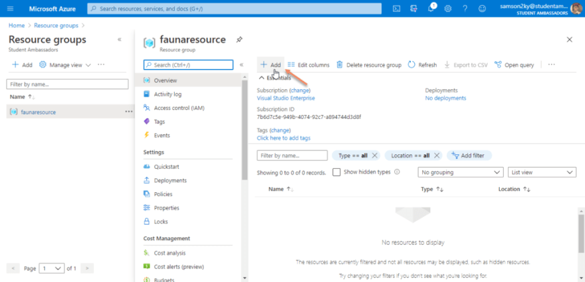
Task: Collapse the resource menu with the chevrons
Action: coord(241,65)
